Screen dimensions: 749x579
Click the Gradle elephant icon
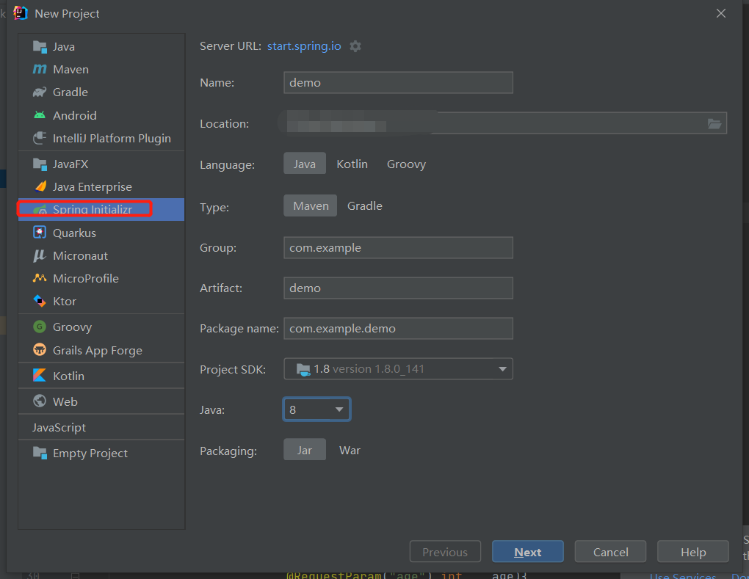pos(40,92)
